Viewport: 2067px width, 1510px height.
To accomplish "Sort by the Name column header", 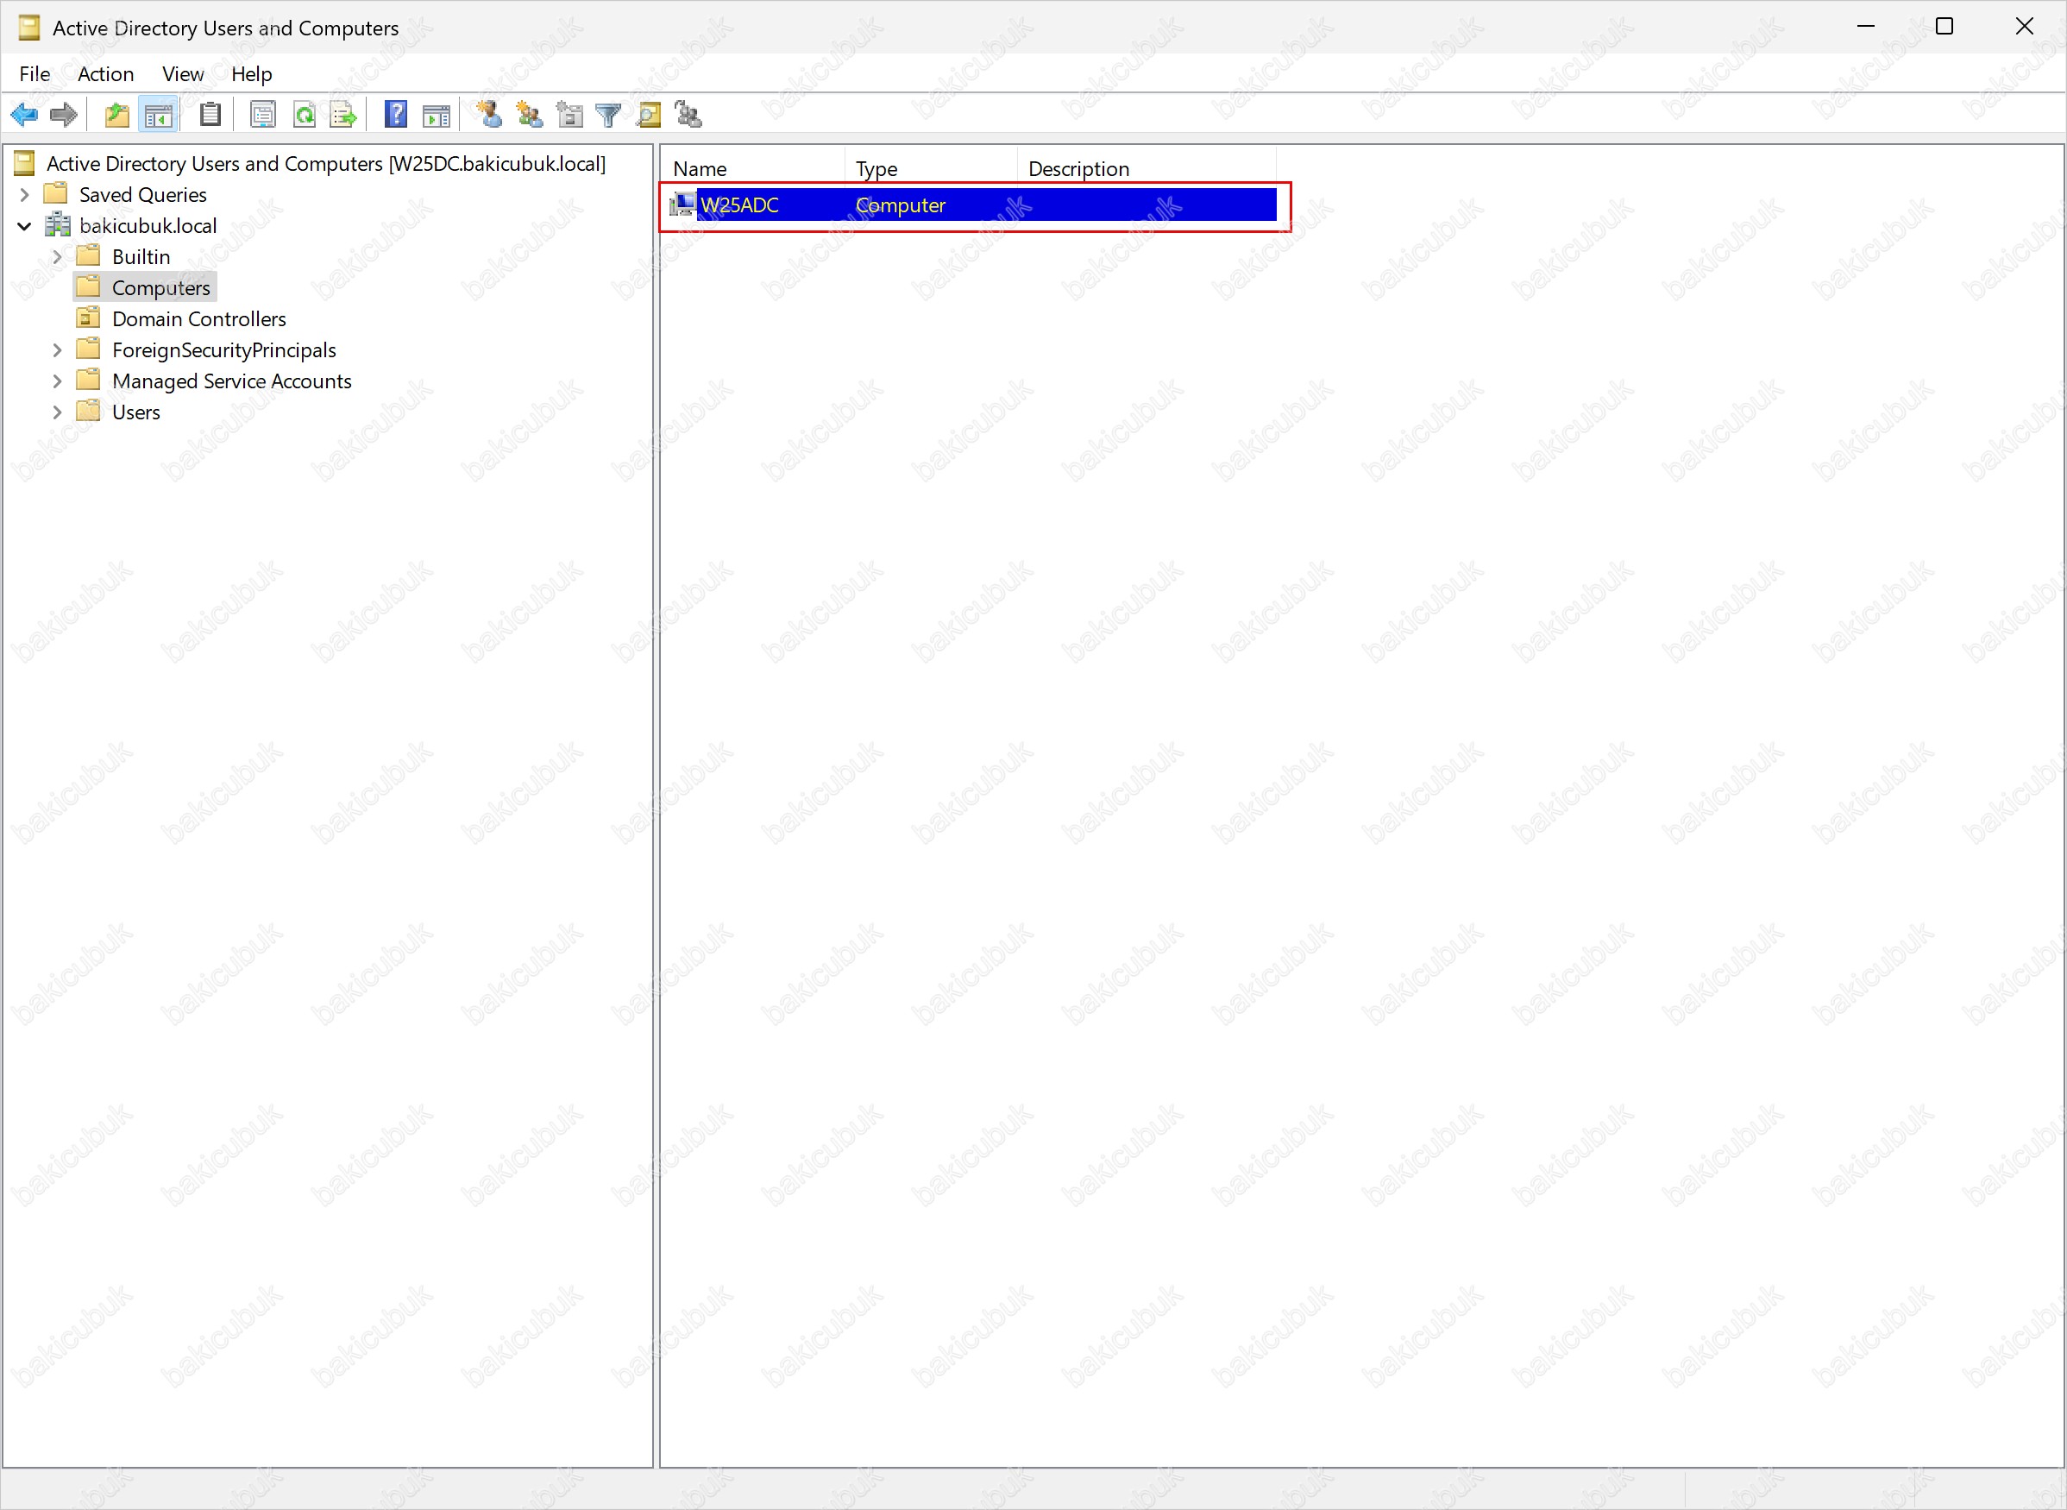I will tap(752, 168).
